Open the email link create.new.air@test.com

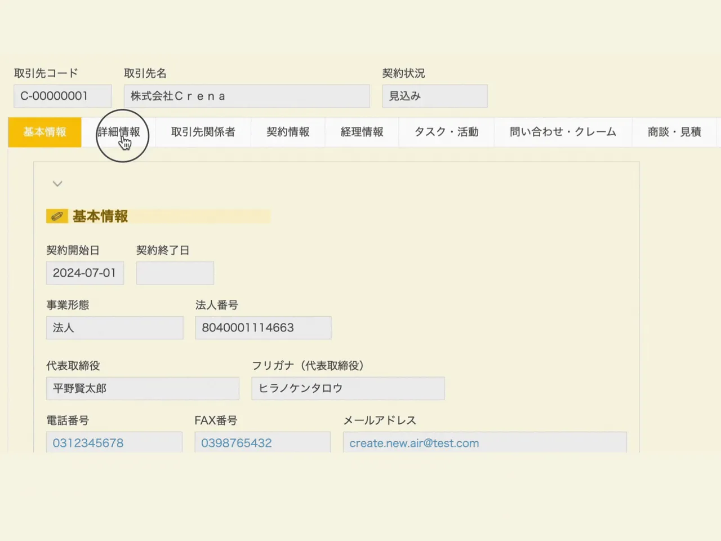414,443
